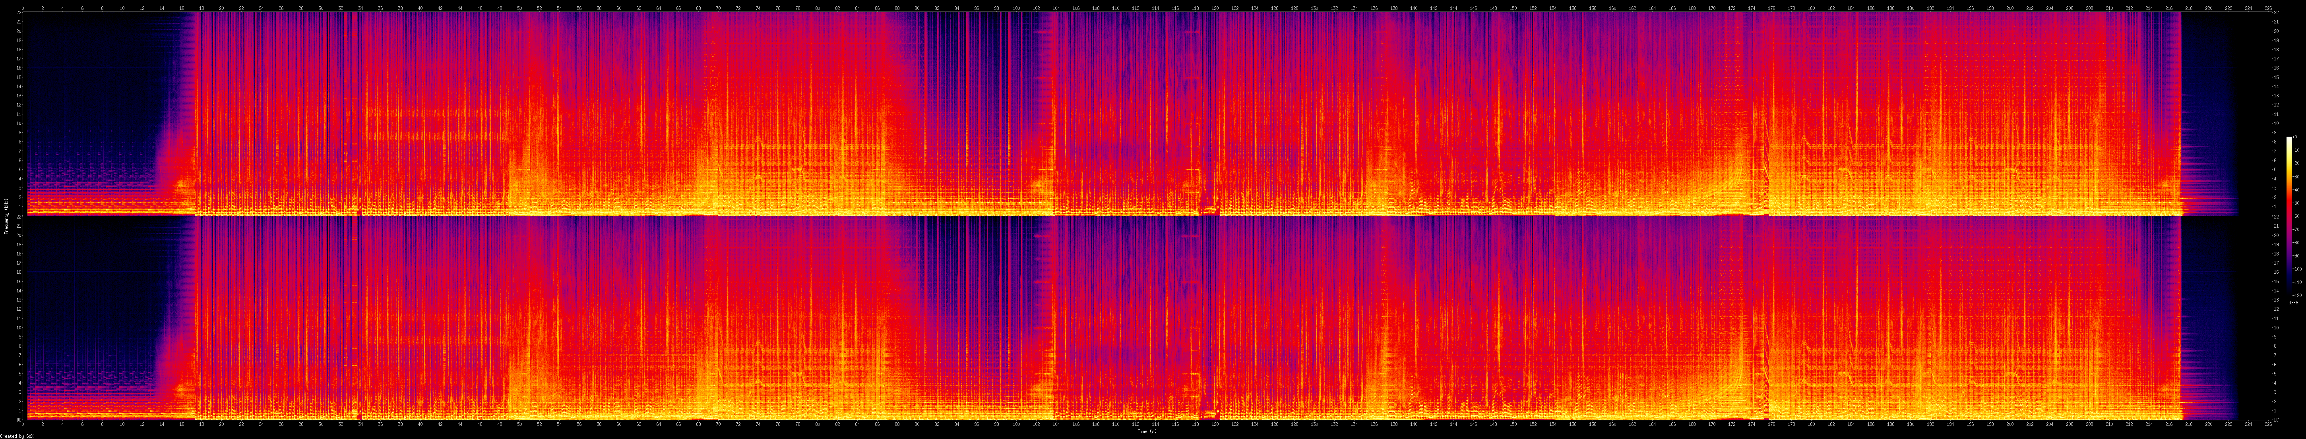Click the 'Created by SoX' text

[17, 435]
